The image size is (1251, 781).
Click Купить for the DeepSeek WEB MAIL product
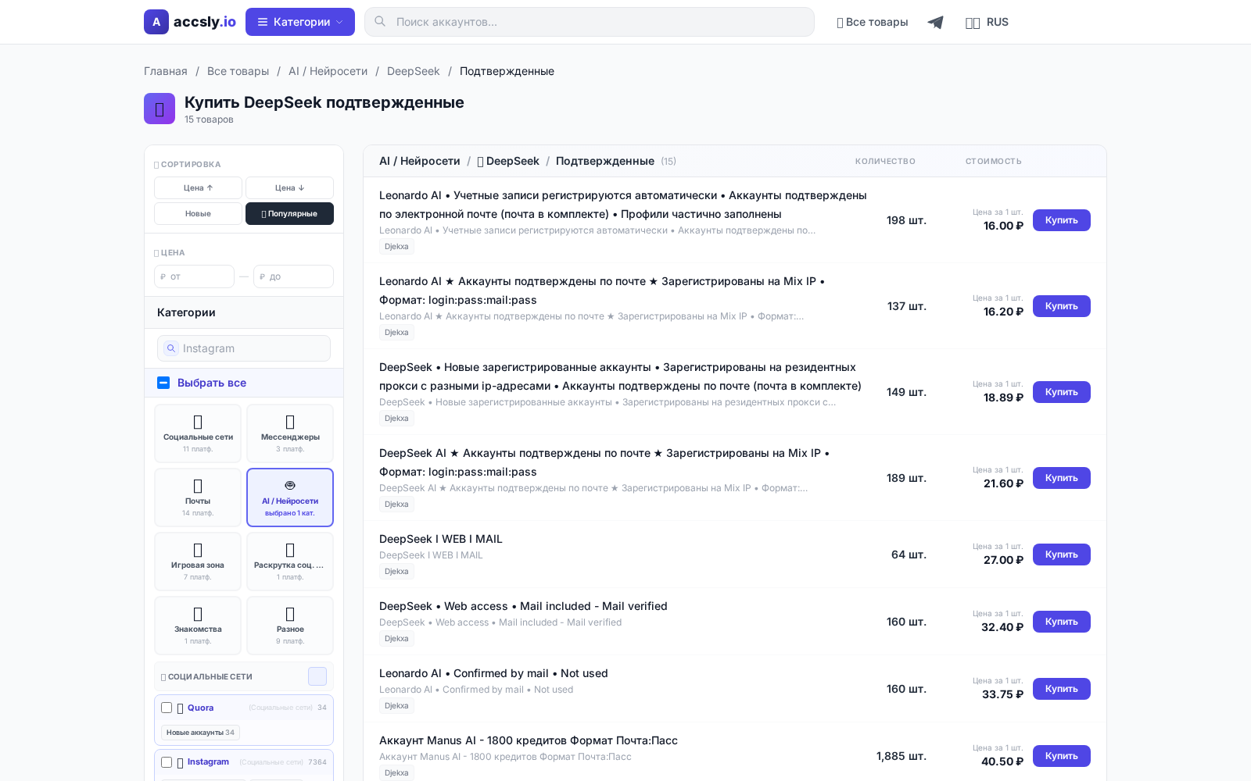point(1060,555)
